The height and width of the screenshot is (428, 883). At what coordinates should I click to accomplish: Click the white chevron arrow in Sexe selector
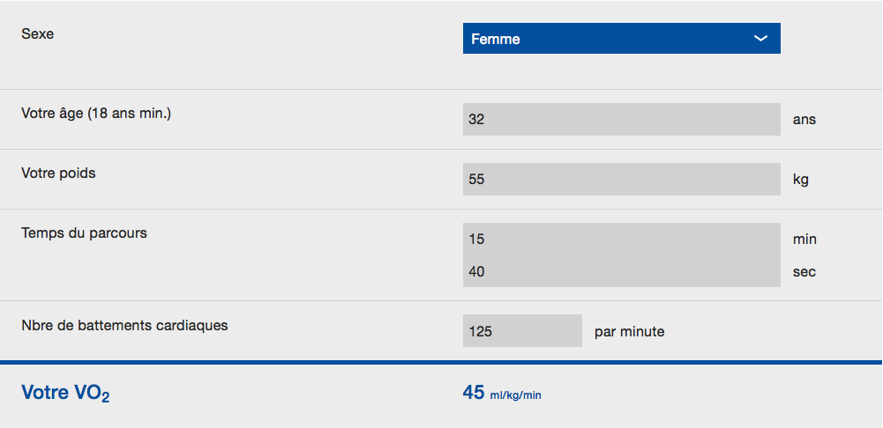(x=760, y=38)
